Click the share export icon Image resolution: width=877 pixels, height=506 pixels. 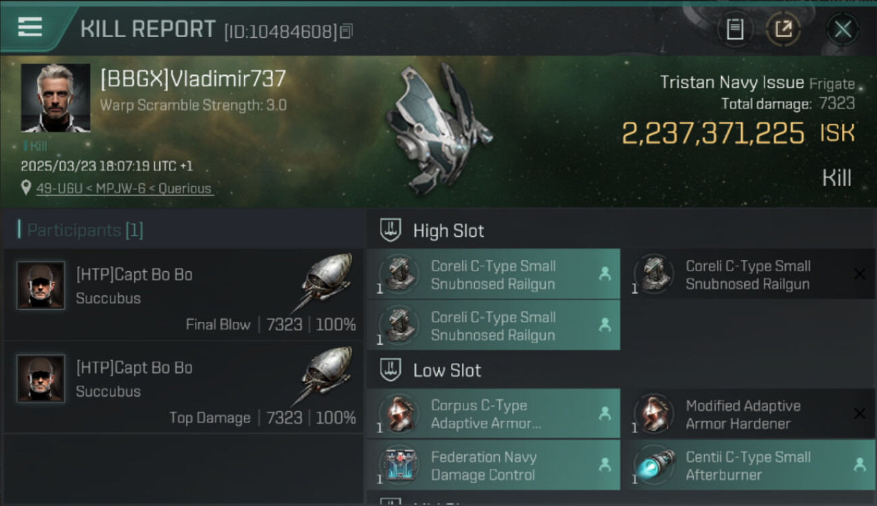[x=783, y=29]
